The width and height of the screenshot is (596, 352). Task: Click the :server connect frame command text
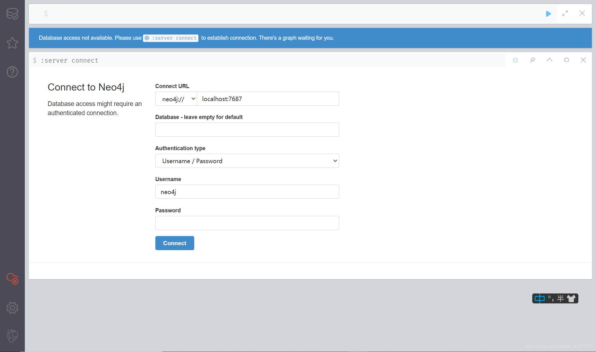coord(70,60)
